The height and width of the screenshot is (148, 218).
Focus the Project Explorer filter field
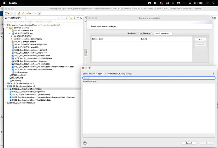pyautogui.click(x=44, y=21)
